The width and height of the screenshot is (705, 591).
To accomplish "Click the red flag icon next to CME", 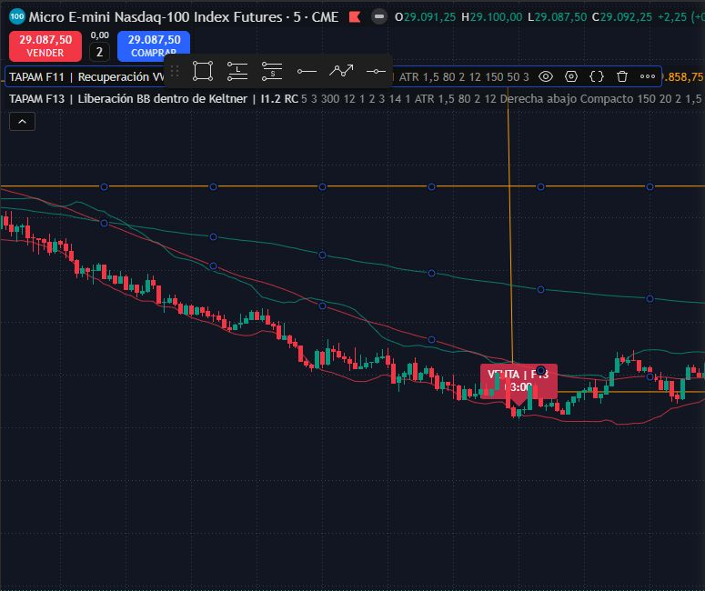I will coord(355,17).
